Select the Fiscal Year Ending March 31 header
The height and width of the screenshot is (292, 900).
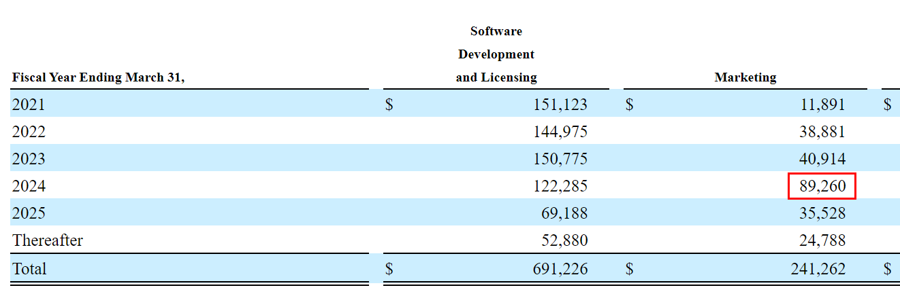pyautogui.click(x=98, y=77)
